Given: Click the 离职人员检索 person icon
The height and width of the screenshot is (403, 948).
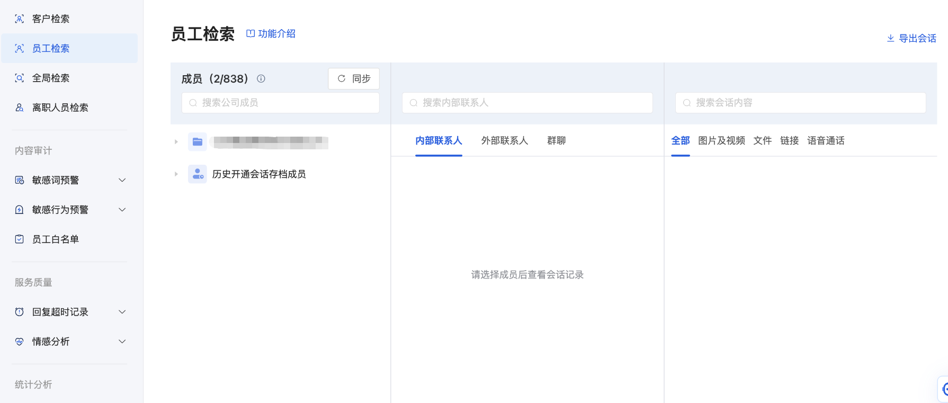Looking at the screenshot, I should [20, 108].
